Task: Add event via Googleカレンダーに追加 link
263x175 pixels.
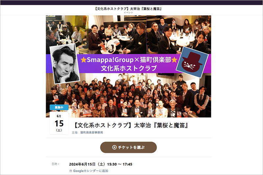Action: [x=91, y=171]
